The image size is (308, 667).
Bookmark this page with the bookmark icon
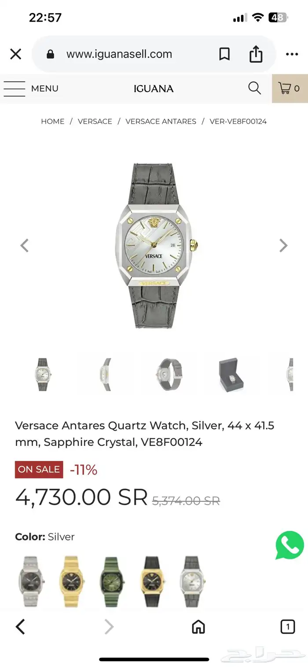pyautogui.click(x=224, y=54)
